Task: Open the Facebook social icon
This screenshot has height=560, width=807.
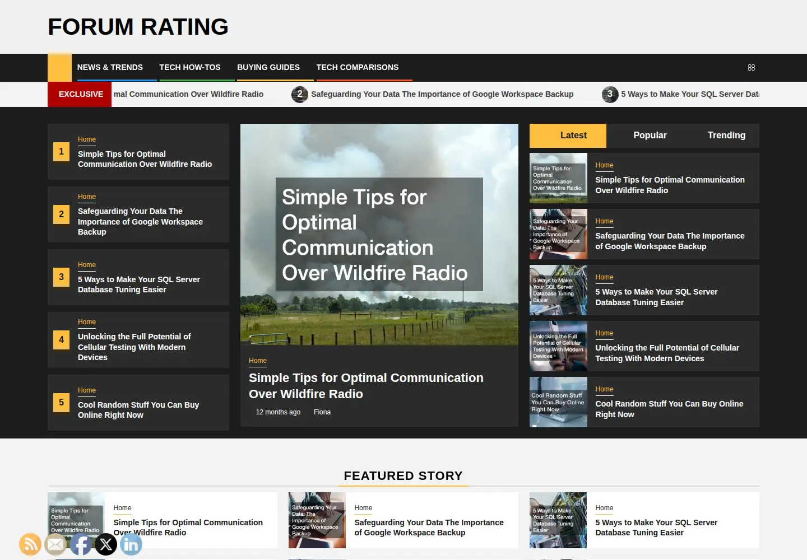Action: pyautogui.click(x=81, y=544)
